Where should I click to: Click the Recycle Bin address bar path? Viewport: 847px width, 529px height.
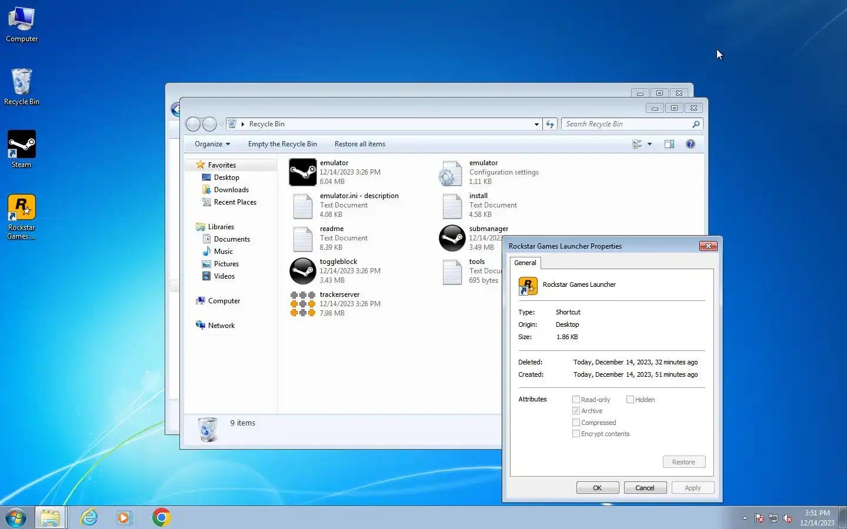click(266, 124)
